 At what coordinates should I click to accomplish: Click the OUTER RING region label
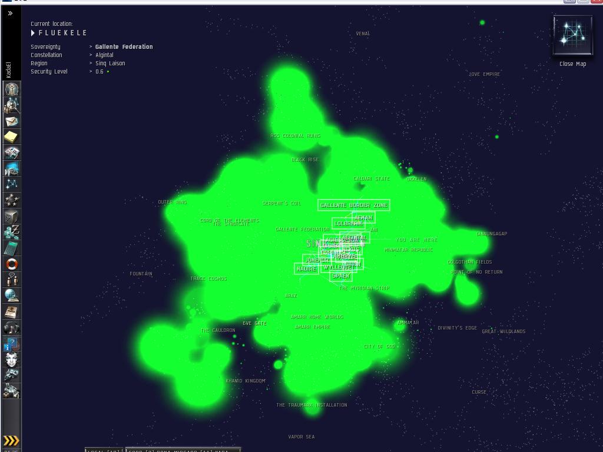pyautogui.click(x=173, y=202)
